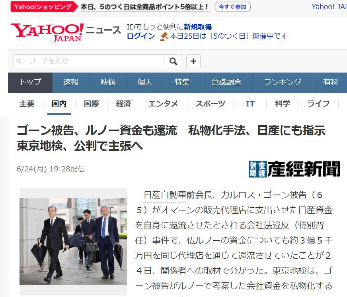Open the 特集 tab
The height and width of the screenshot is (297, 347).
coord(182,83)
